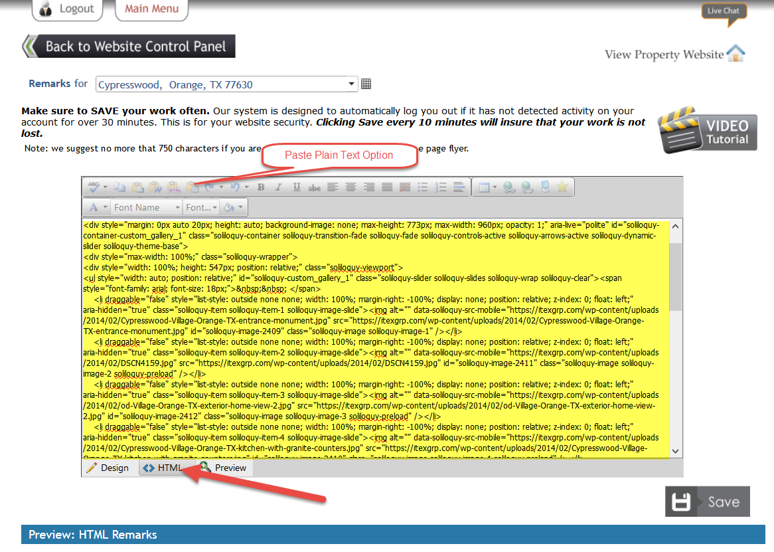Click the Paste Plain Text toolbar icon
Screen dimensions: 774x552
(x=193, y=187)
